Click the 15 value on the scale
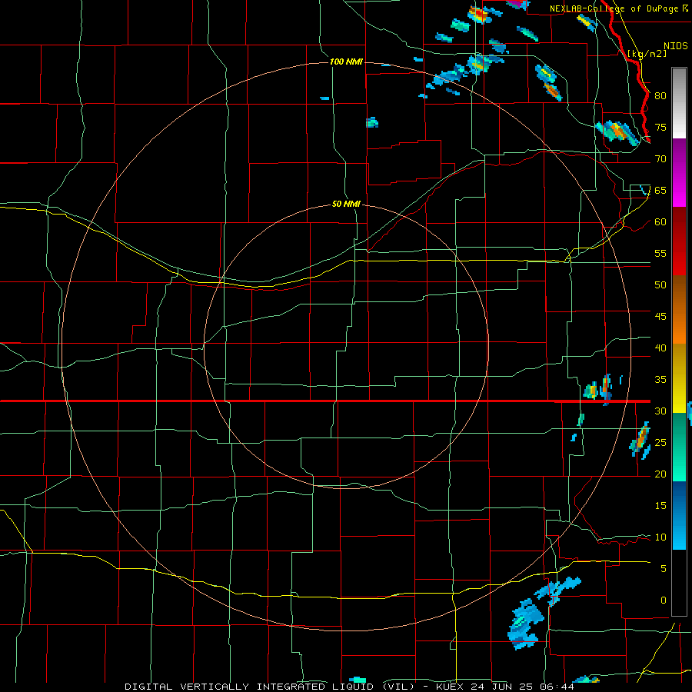The height and width of the screenshot is (692, 692). click(x=660, y=505)
